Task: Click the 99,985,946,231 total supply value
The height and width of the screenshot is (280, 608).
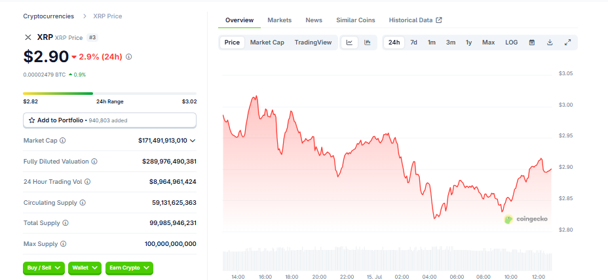Action: tap(173, 223)
